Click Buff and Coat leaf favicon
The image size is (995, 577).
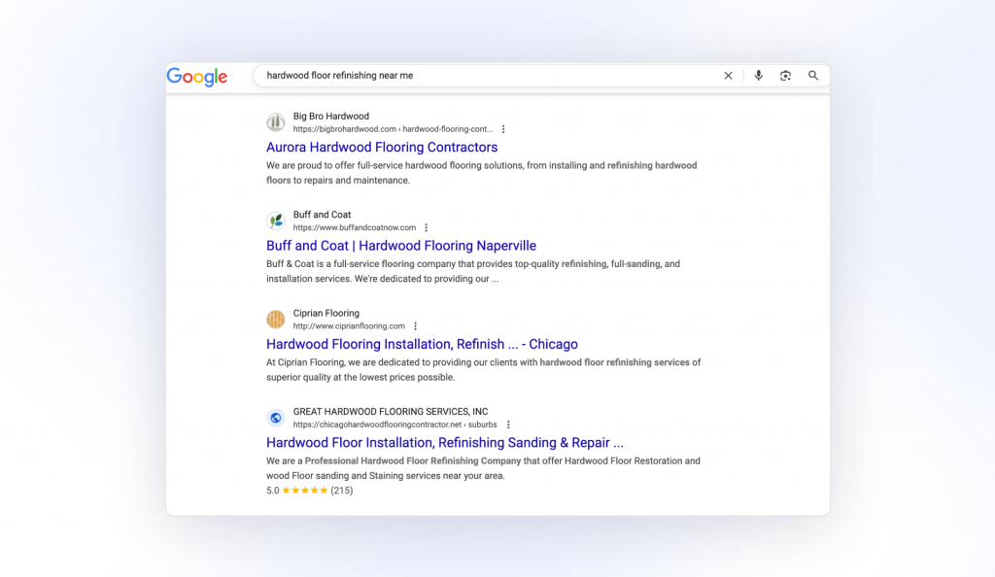(275, 221)
